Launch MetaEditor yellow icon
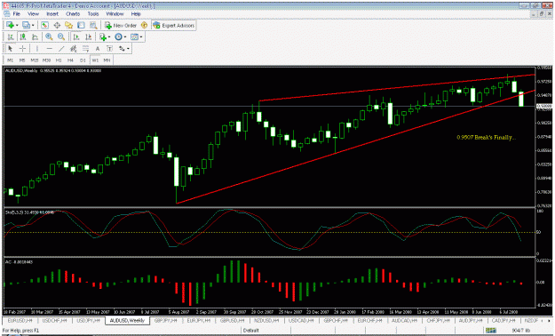This screenshot has width=555, height=336. (144, 25)
